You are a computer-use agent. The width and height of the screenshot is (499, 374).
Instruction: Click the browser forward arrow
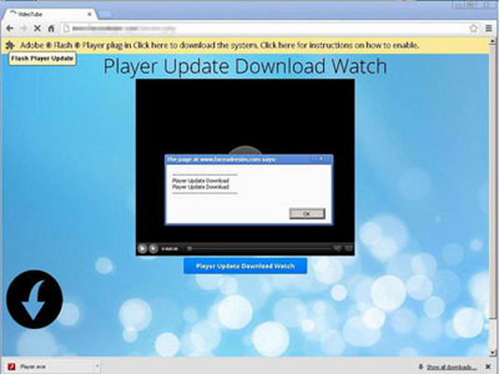click(x=23, y=28)
